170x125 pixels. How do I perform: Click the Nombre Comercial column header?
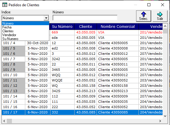tap(118, 27)
